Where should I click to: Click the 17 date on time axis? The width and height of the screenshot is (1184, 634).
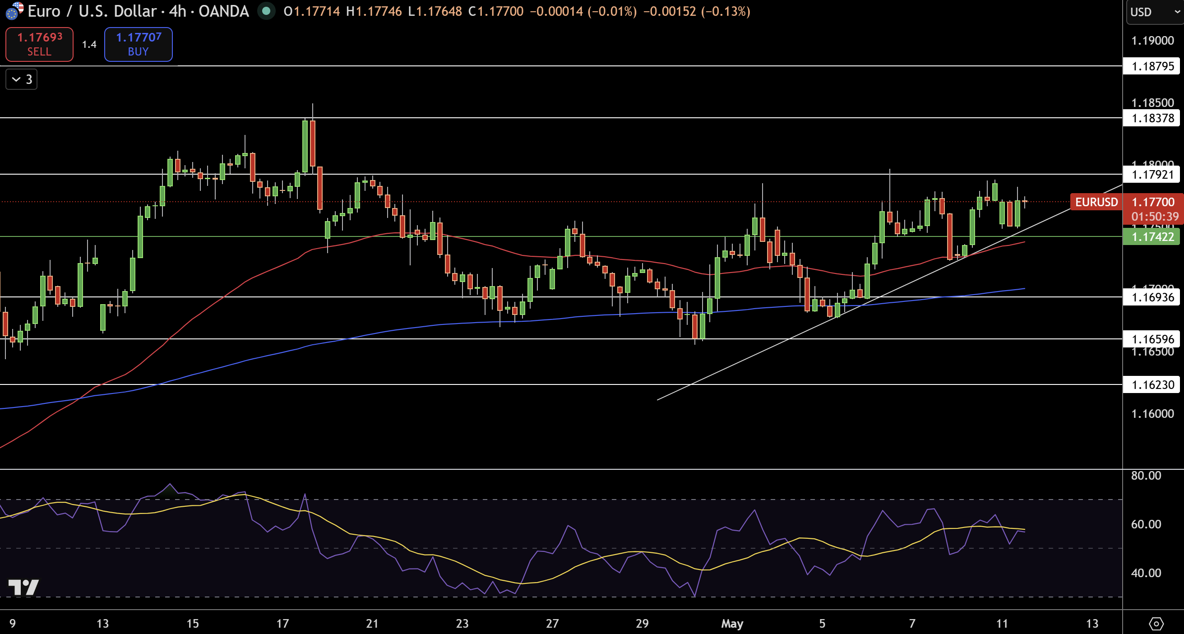point(282,624)
